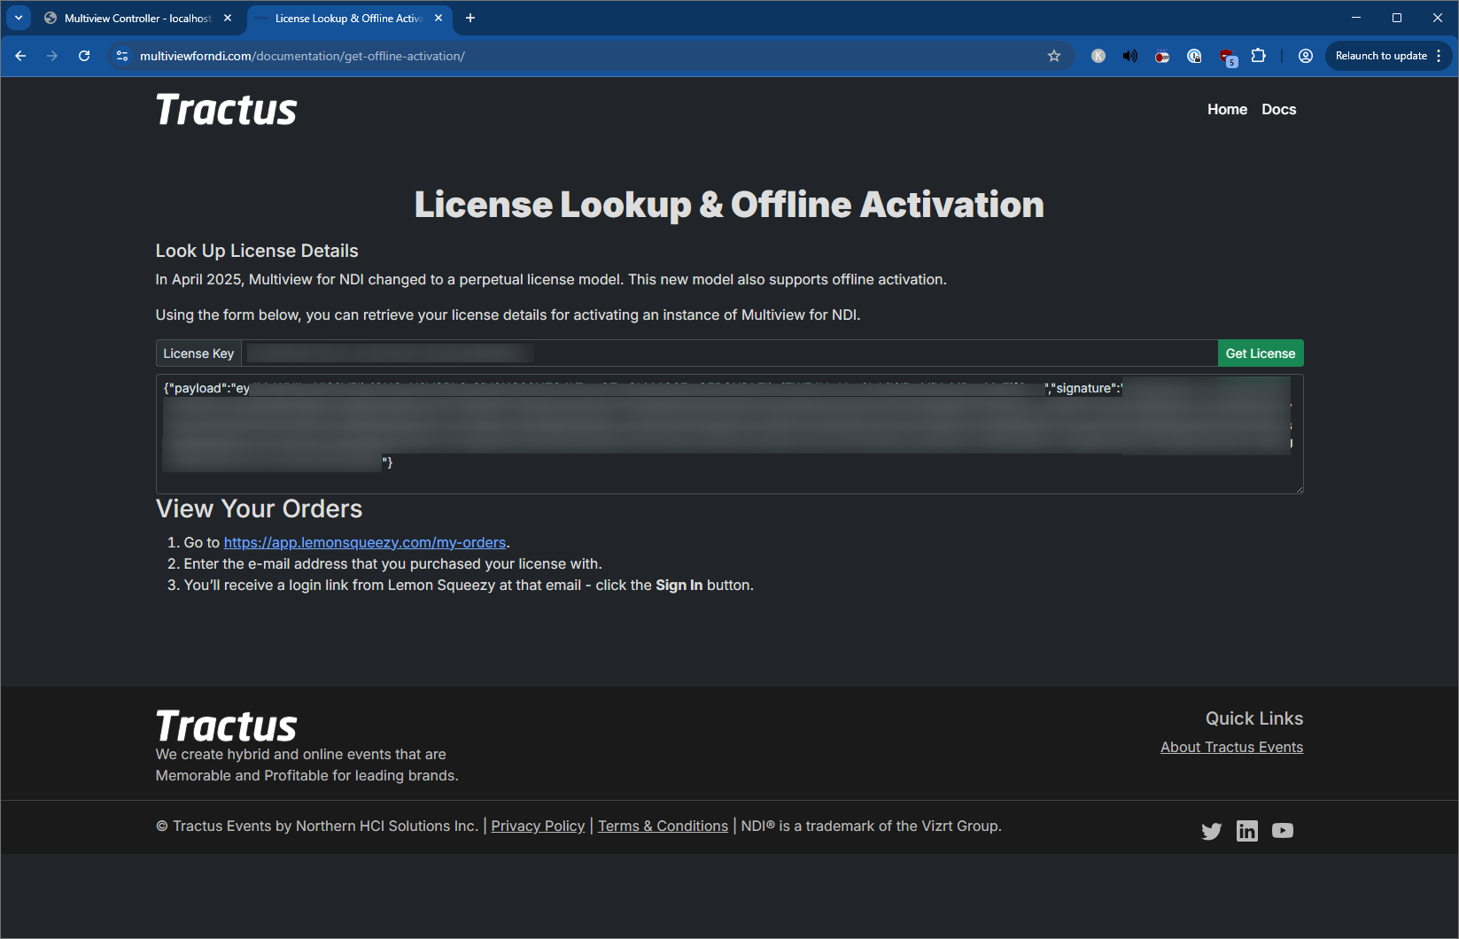Open Chrome menu three-dots button
This screenshot has height=939, width=1459.
pos(1439,56)
